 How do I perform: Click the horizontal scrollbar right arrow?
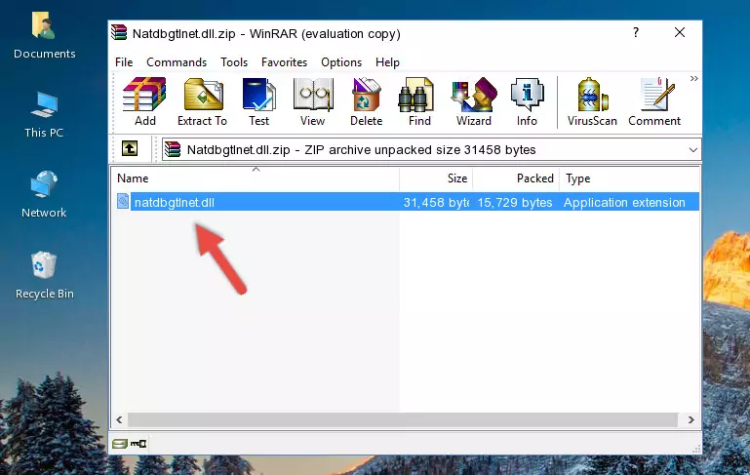tap(691, 419)
